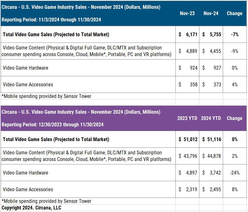Click the 2023 YTD column header
This screenshot has height=212, width=248.
click(x=187, y=118)
